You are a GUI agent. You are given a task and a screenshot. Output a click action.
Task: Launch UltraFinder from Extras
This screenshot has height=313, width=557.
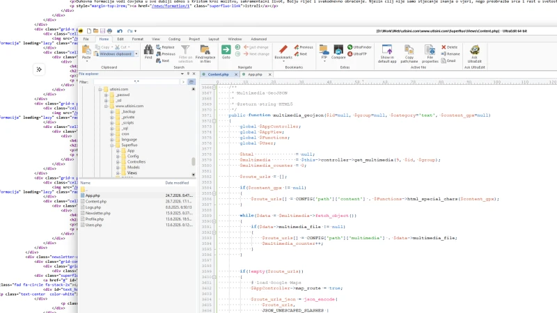(x=359, y=47)
